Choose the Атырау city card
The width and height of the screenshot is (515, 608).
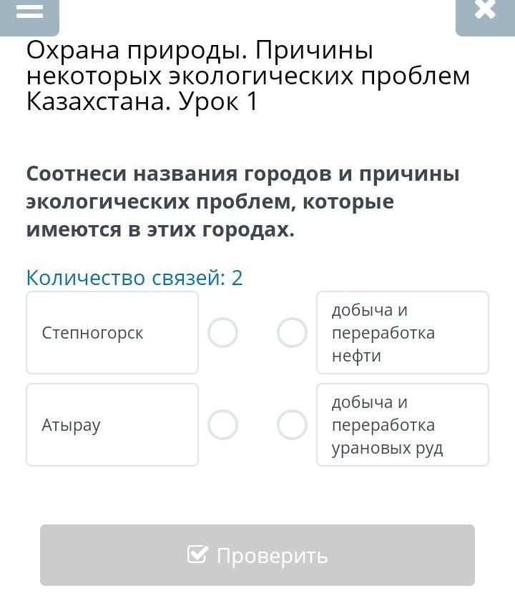112,424
